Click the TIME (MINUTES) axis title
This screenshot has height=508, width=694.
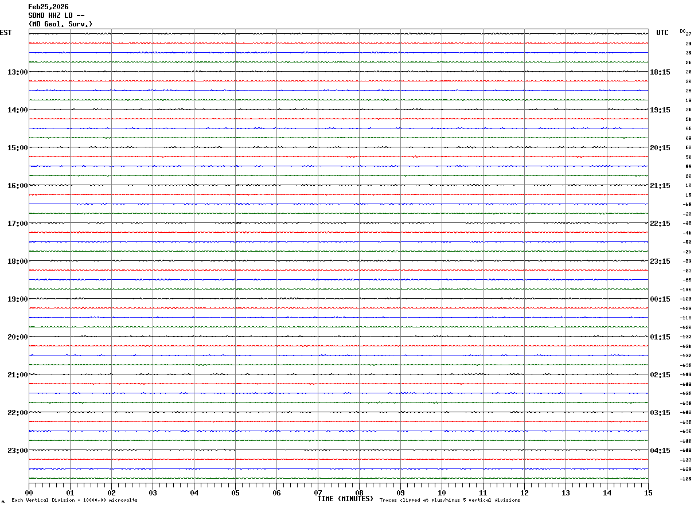[x=345, y=499]
